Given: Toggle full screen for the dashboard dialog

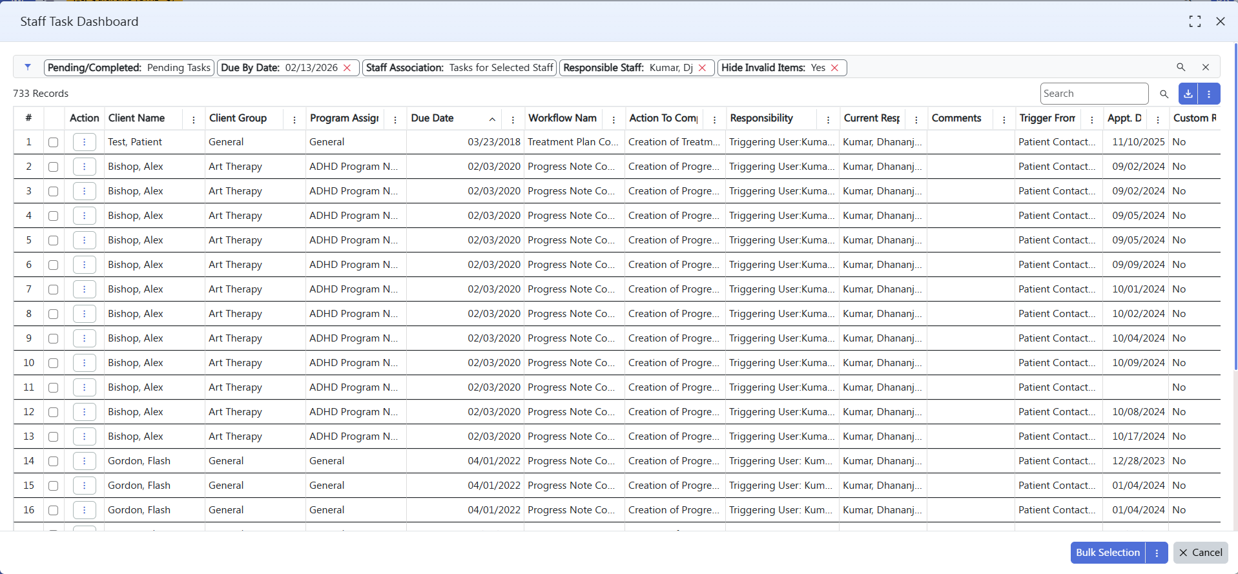Looking at the screenshot, I should click(x=1195, y=21).
